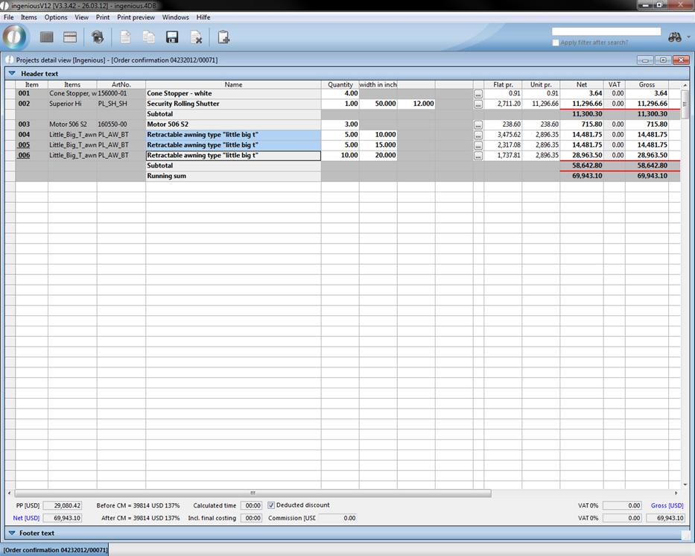Click the clipboard add toolbar icon
Screen dimensions: 695x556
[223, 37]
